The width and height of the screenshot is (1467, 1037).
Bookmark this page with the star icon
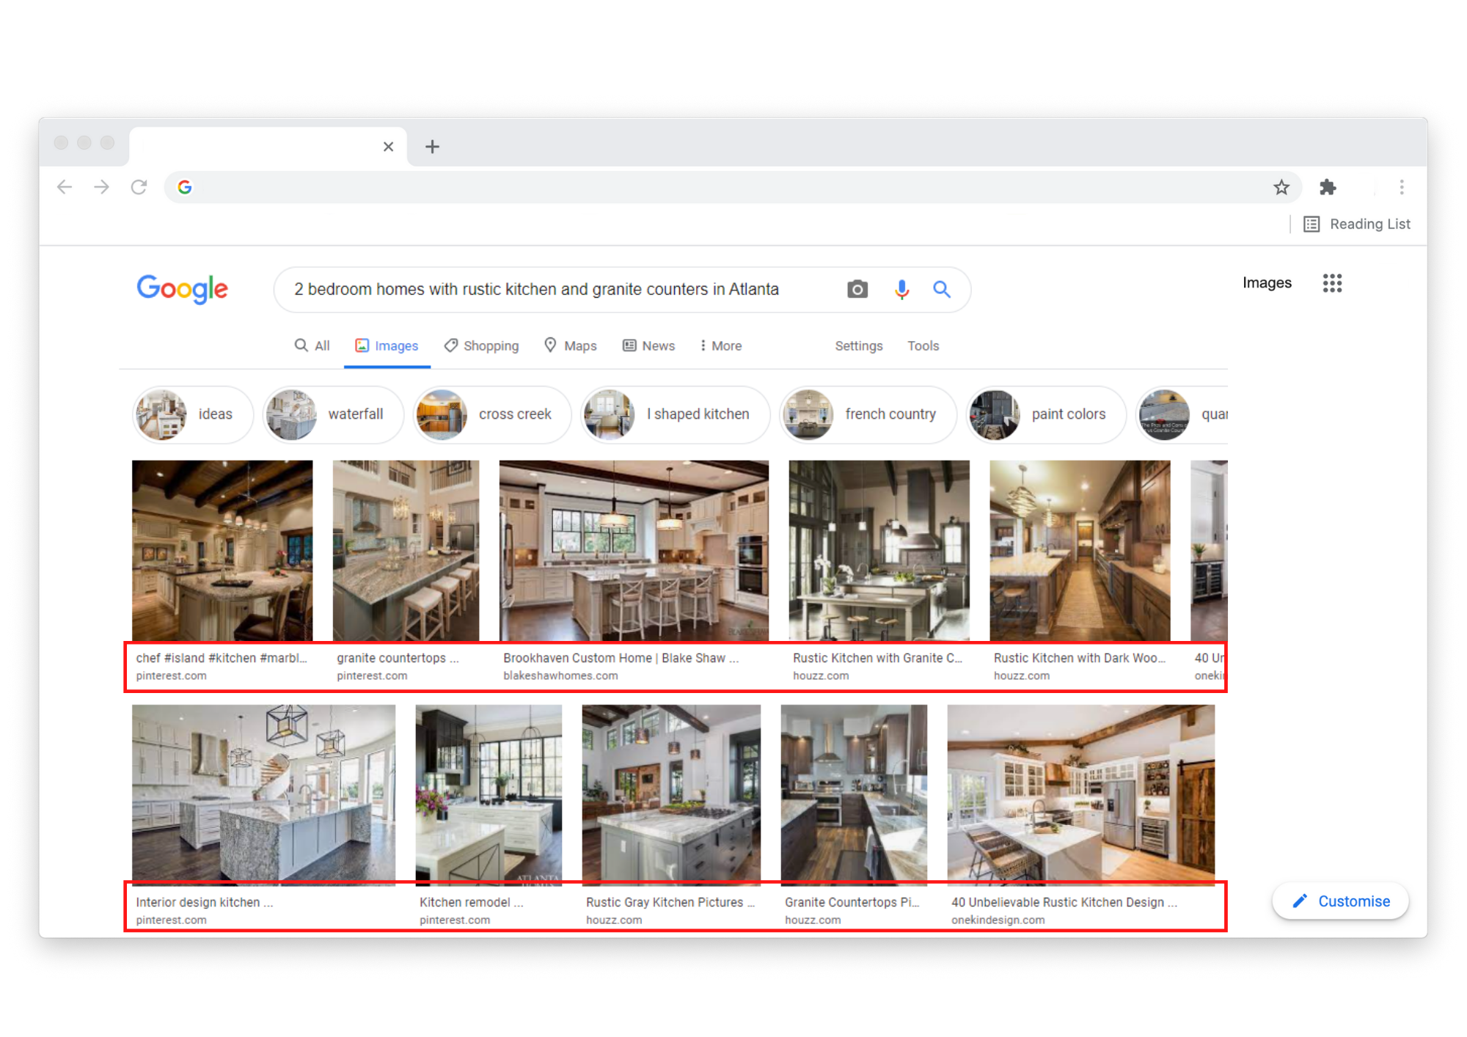pos(1281,187)
